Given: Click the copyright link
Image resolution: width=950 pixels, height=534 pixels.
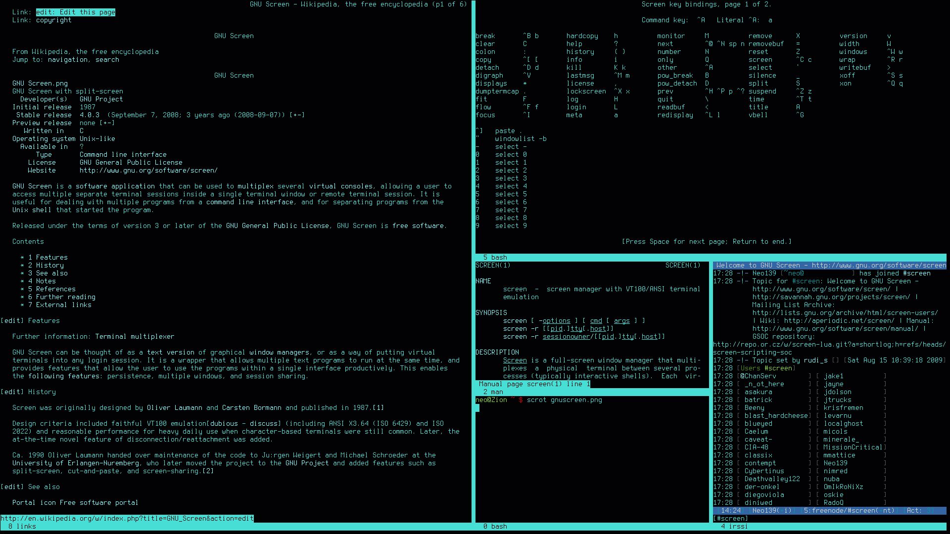Looking at the screenshot, I should click(54, 20).
